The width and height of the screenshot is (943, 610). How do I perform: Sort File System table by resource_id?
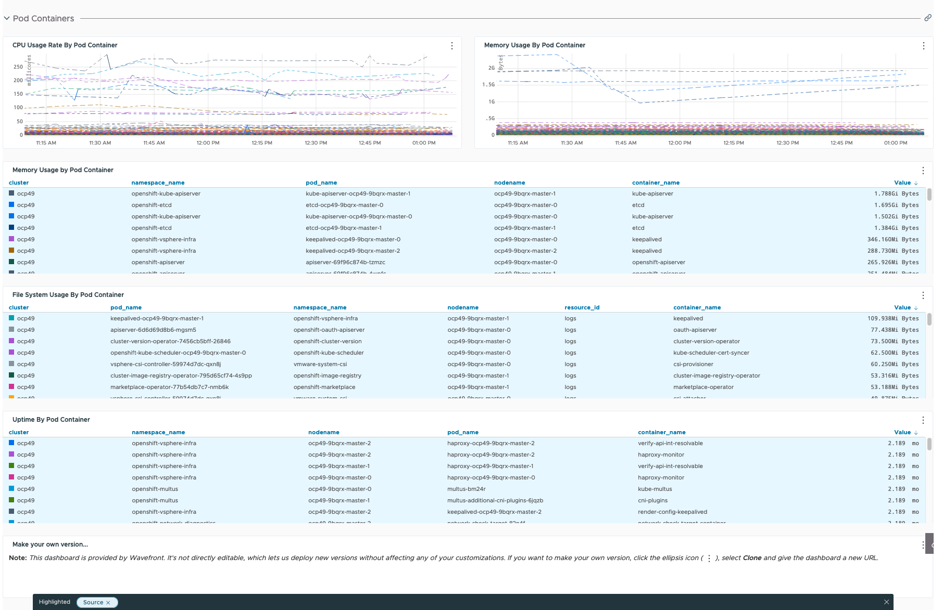582,308
